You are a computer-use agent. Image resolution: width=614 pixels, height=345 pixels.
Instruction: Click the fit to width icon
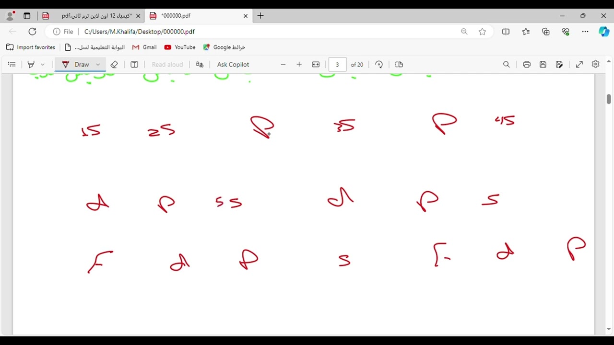point(316,64)
